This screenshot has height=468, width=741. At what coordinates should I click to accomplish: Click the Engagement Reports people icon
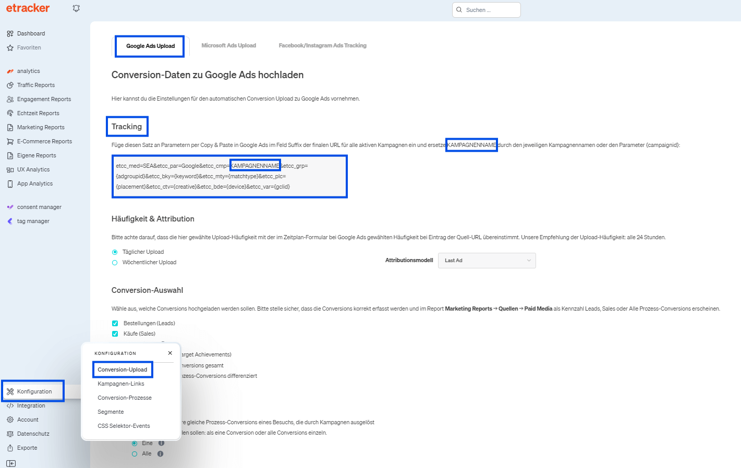(x=10, y=99)
